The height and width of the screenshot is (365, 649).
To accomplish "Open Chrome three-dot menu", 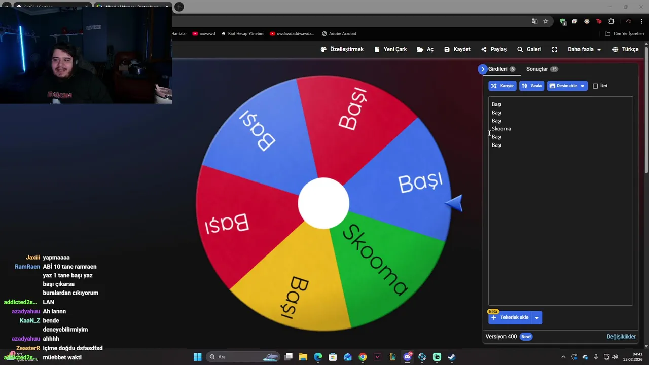I will click(641, 21).
